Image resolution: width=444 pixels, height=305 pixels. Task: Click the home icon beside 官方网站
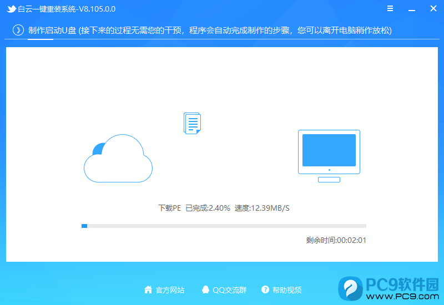(x=148, y=289)
